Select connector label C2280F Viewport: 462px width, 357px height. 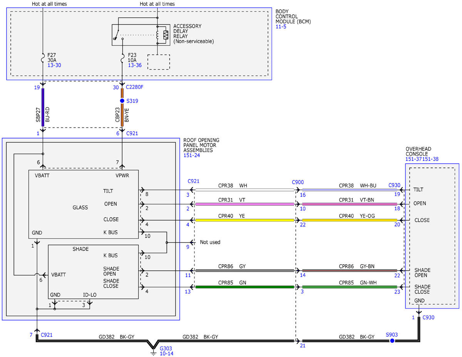pos(135,87)
